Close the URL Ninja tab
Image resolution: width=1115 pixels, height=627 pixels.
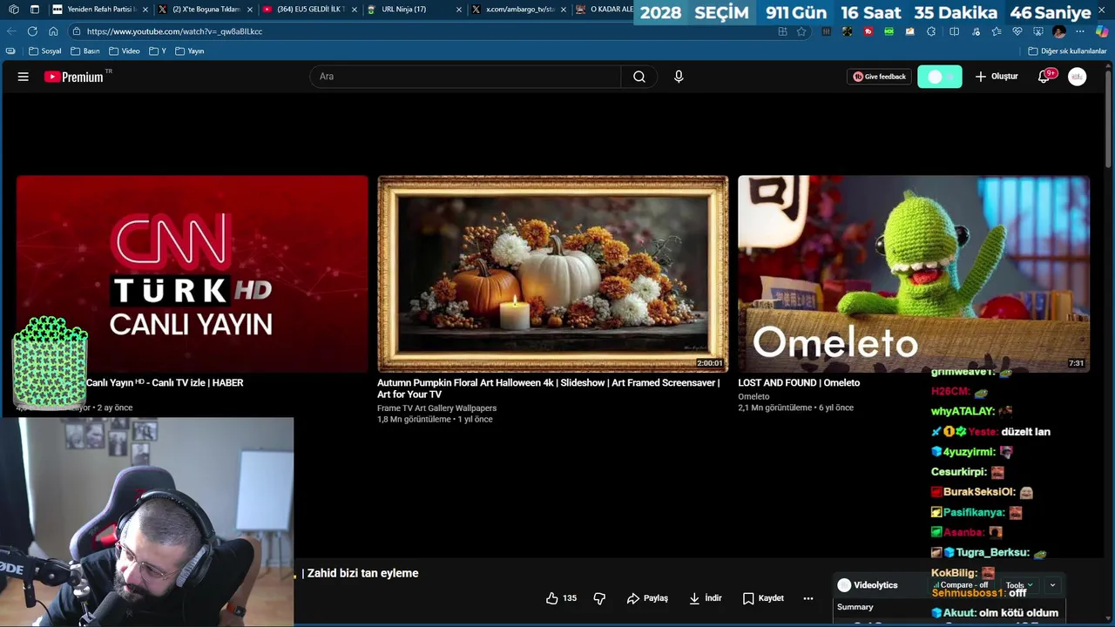[459, 10]
